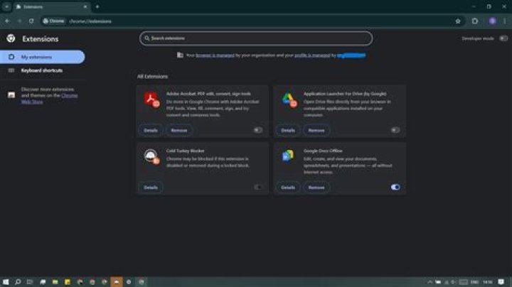Image resolution: width=512 pixels, height=287 pixels.
Task: Click the Web Store icon in sidebar
Action: point(11,95)
